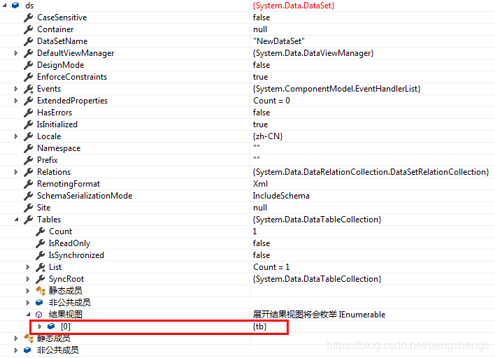Click the {System.ComponentModel.EventHandlerList} value

click(336, 89)
